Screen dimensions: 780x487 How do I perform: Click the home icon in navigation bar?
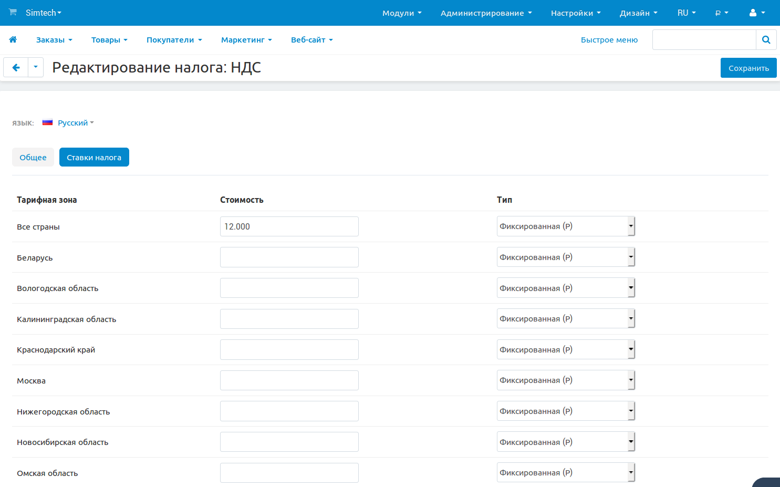point(13,39)
